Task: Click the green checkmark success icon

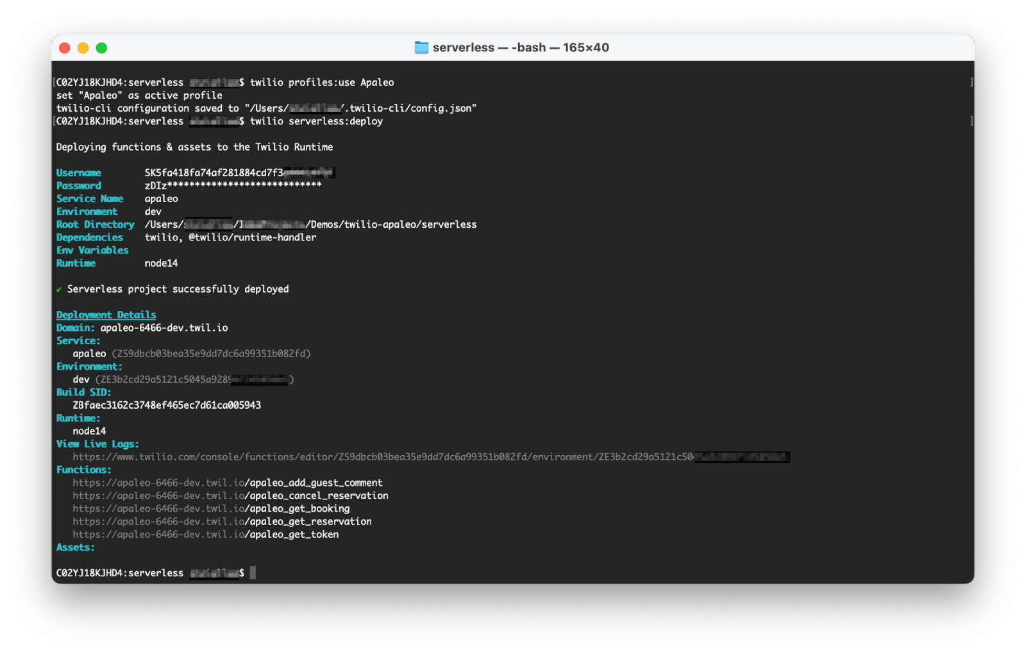Action: point(59,290)
